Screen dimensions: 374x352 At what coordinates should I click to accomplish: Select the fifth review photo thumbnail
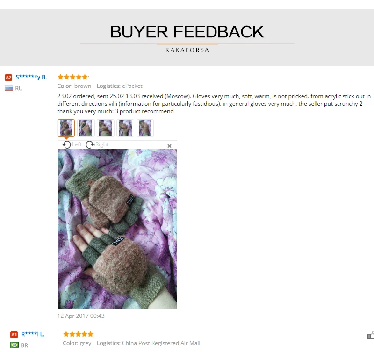click(145, 128)
